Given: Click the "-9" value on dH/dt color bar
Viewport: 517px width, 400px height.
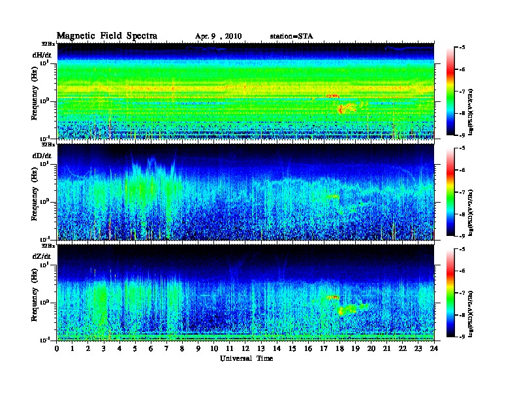Looking at the screenshot, I should pos(462,135).
